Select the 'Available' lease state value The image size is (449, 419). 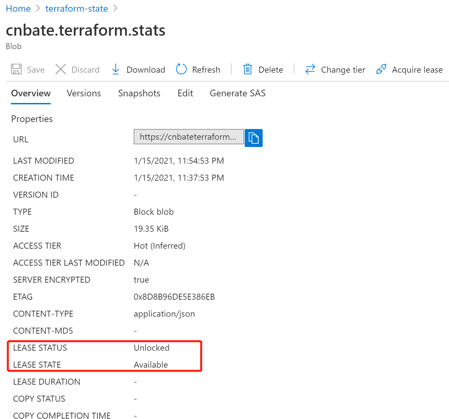click(151, 365)
